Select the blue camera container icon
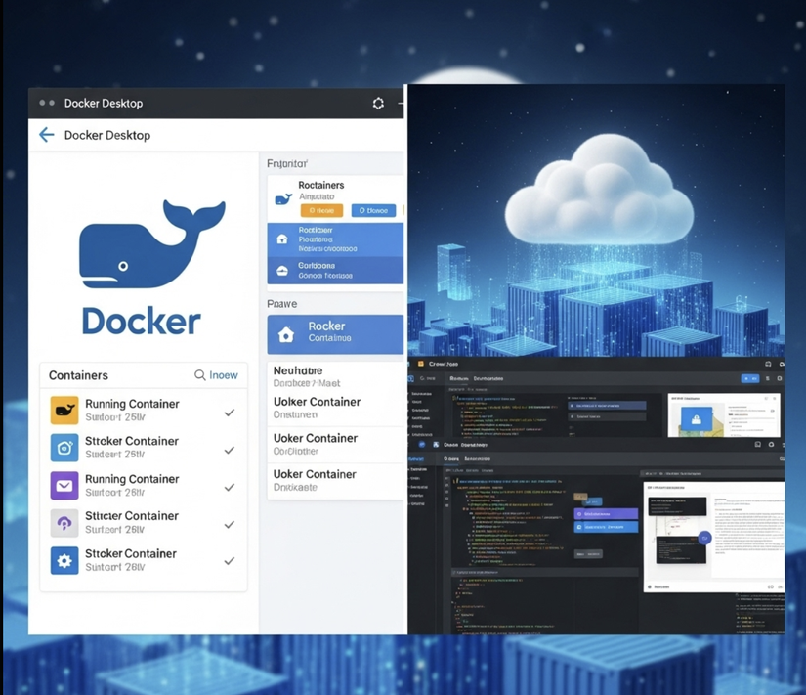The height and width of the screenshot is (695, 806). pyautogui.click(x=64, y=448)
